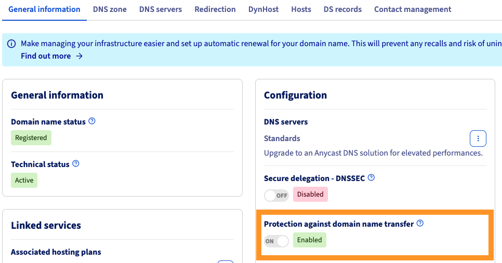
Task: Go to the Redirection tab
Action: click(x=215, y=9)
